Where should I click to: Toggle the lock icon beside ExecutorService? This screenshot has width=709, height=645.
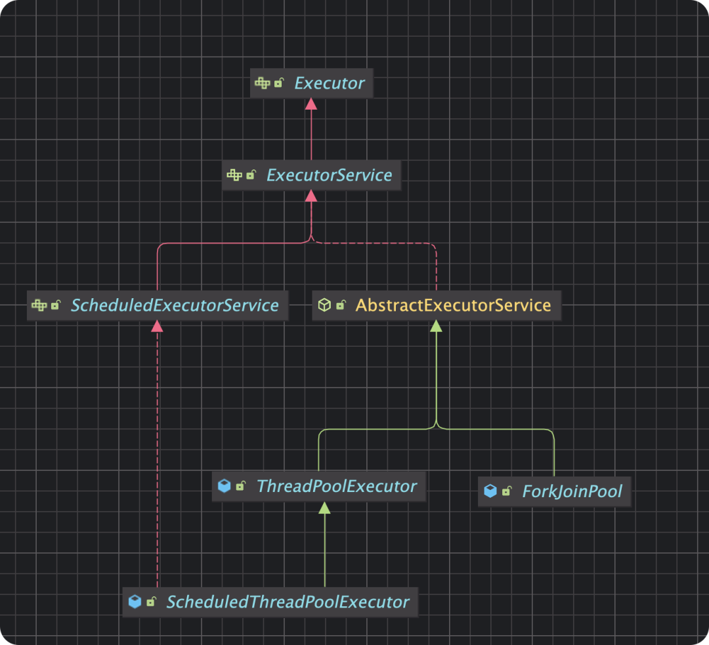[x=252, y=175]
